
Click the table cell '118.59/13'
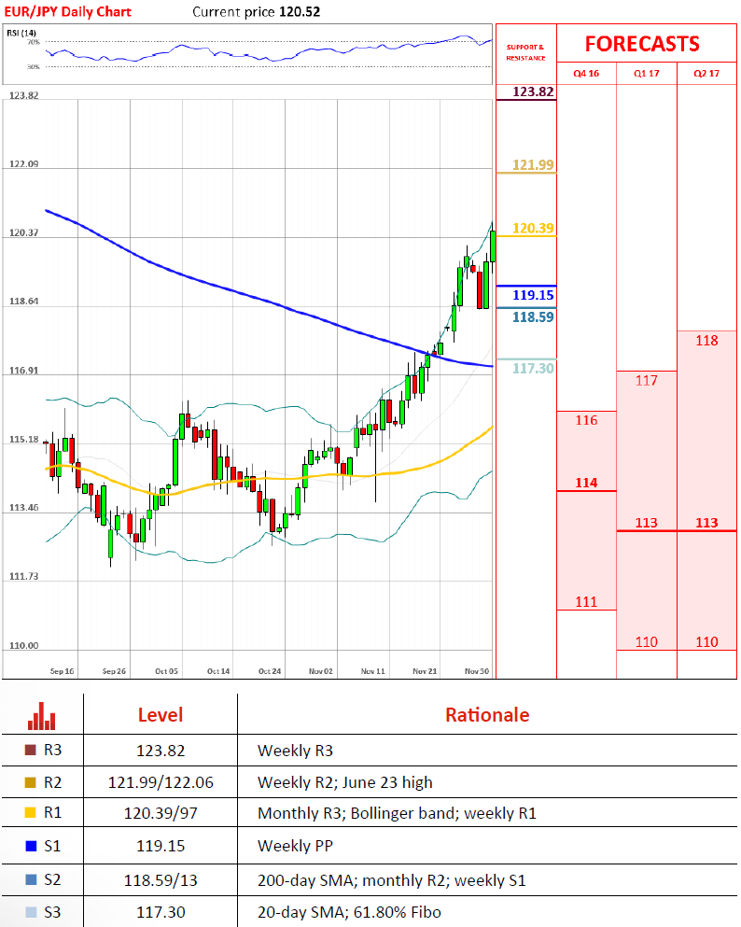[x=161, y=880]
